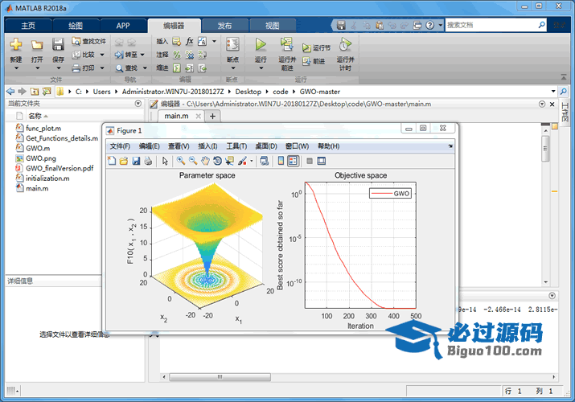Select Rotate 3D tool in Figure 1
Viewport: 575px width, 402px height.
217,161
